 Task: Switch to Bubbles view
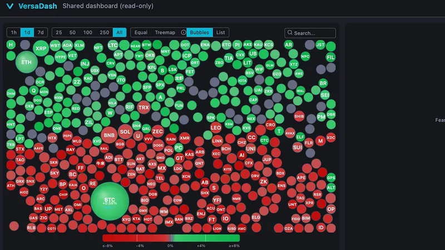coord(200,32)
